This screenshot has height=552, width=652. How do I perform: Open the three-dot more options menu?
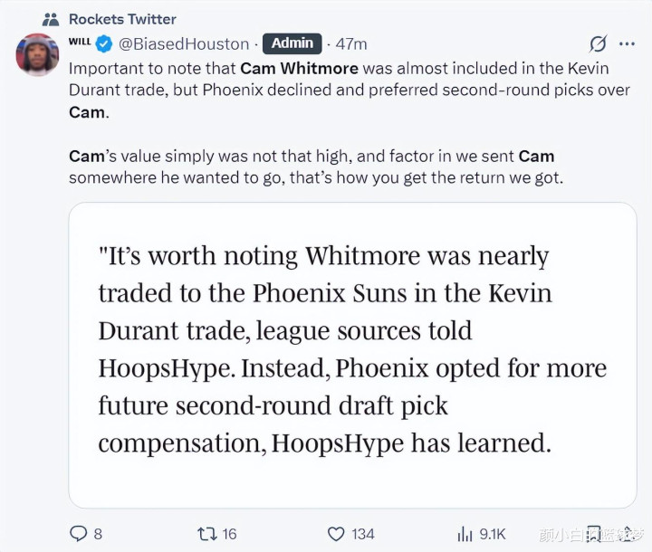(627, 43)
